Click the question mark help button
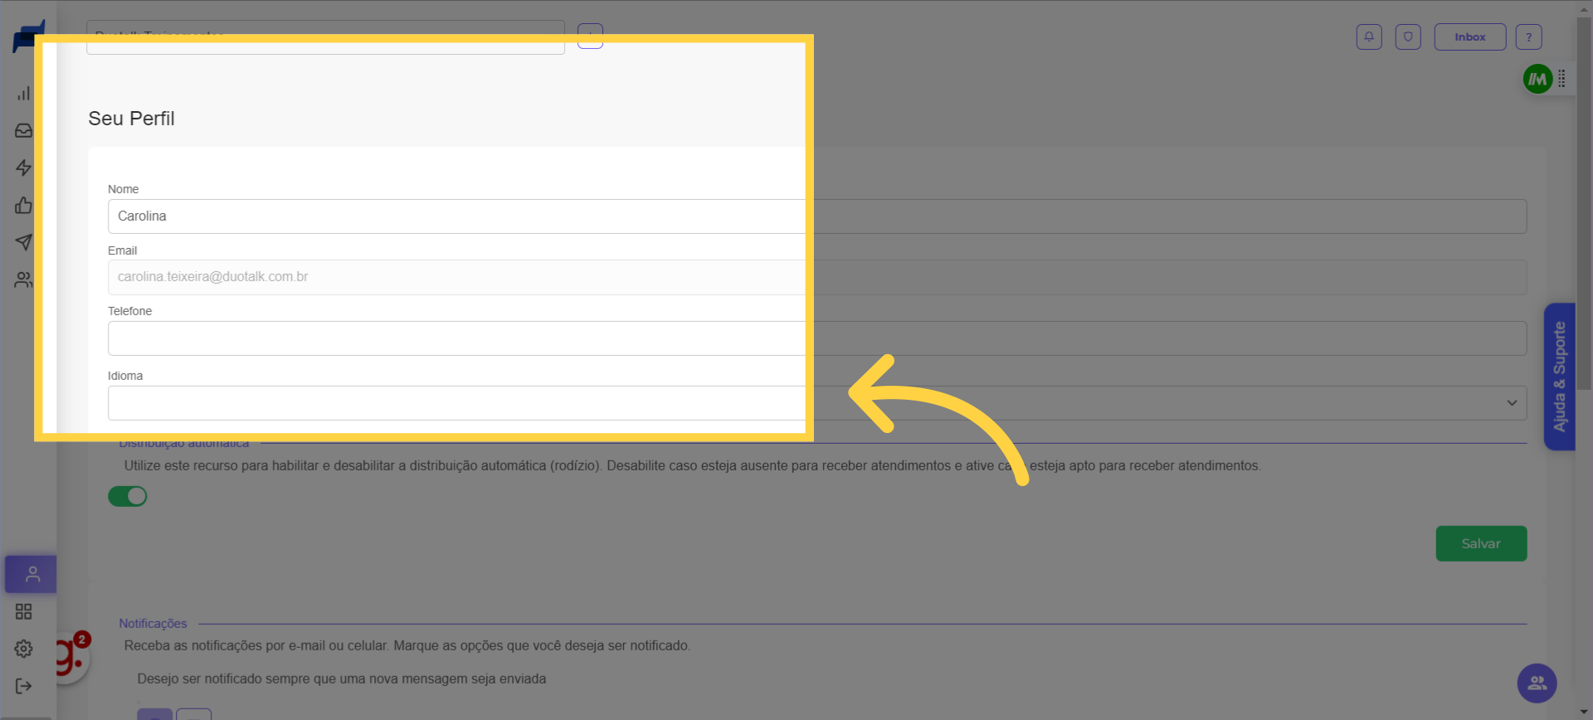Viewport: 1593px width, 720px height. 1528,37
